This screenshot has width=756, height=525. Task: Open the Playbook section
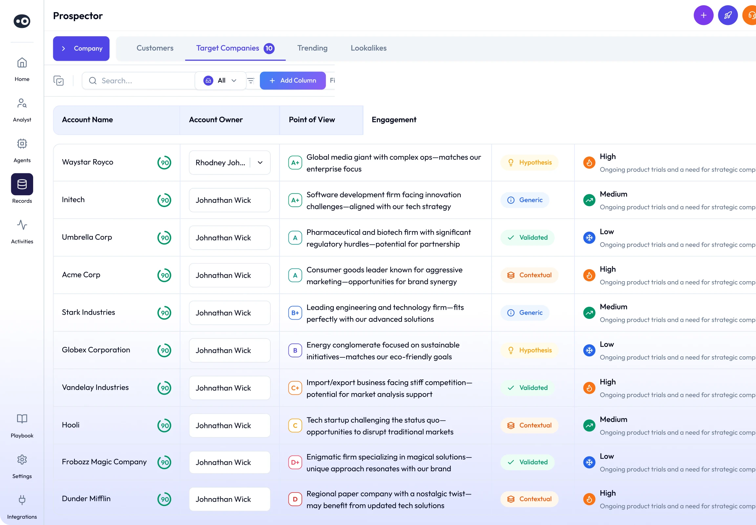tap(22, 426)
